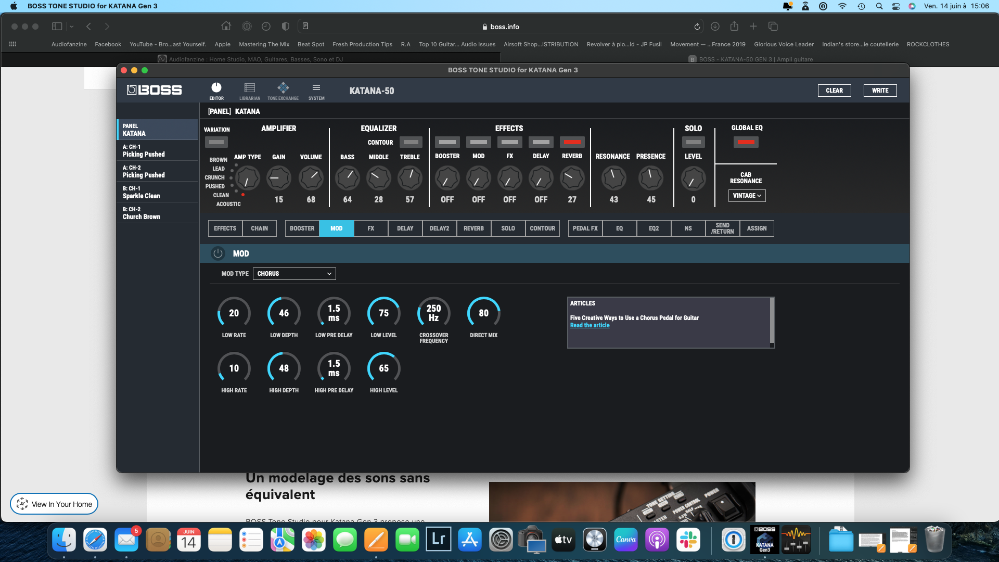Expand the MOD TYPE Chorus dropdown
This screenshot has width=999, height=562.
(x=294, y=274)
